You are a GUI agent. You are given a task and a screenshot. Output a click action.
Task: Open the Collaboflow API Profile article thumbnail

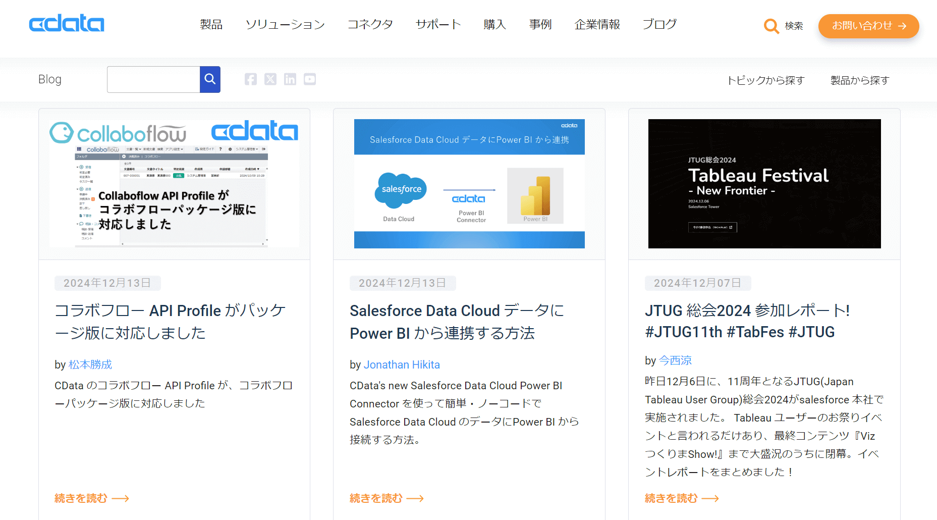click(x=174, y=184)
